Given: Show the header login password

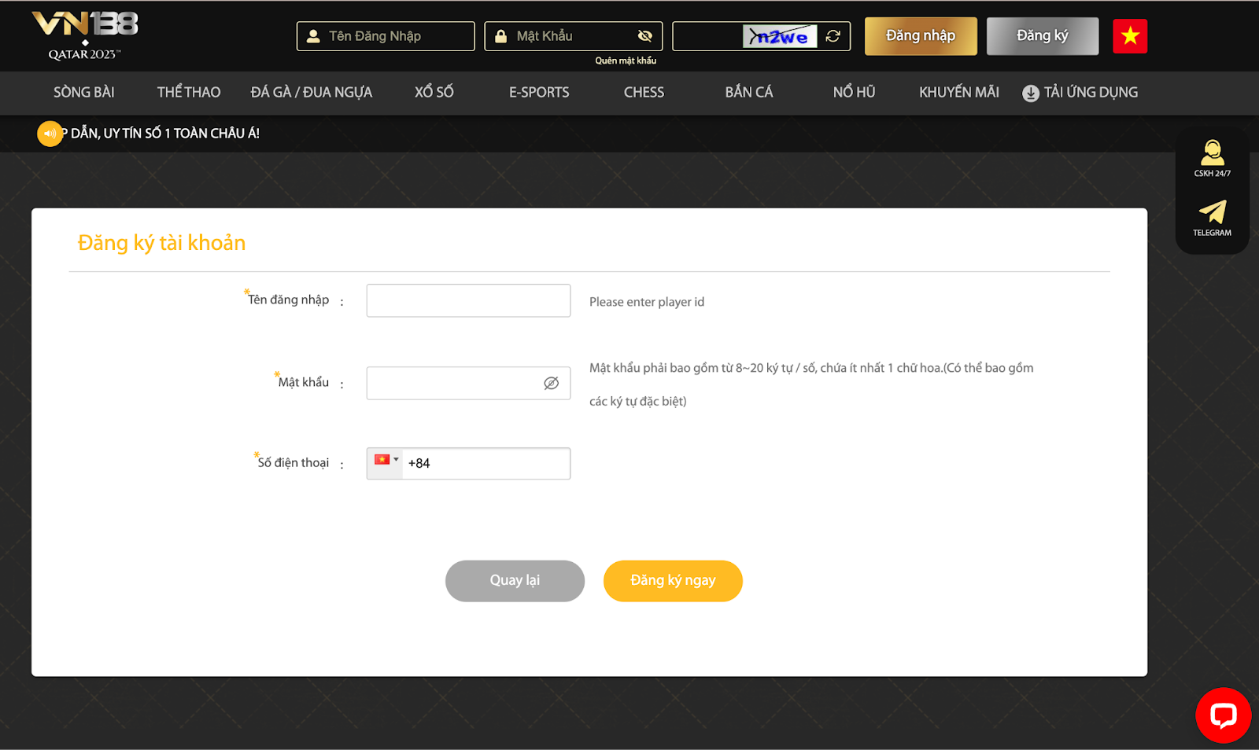Looking at the screenshot, I should coord(645,36).
